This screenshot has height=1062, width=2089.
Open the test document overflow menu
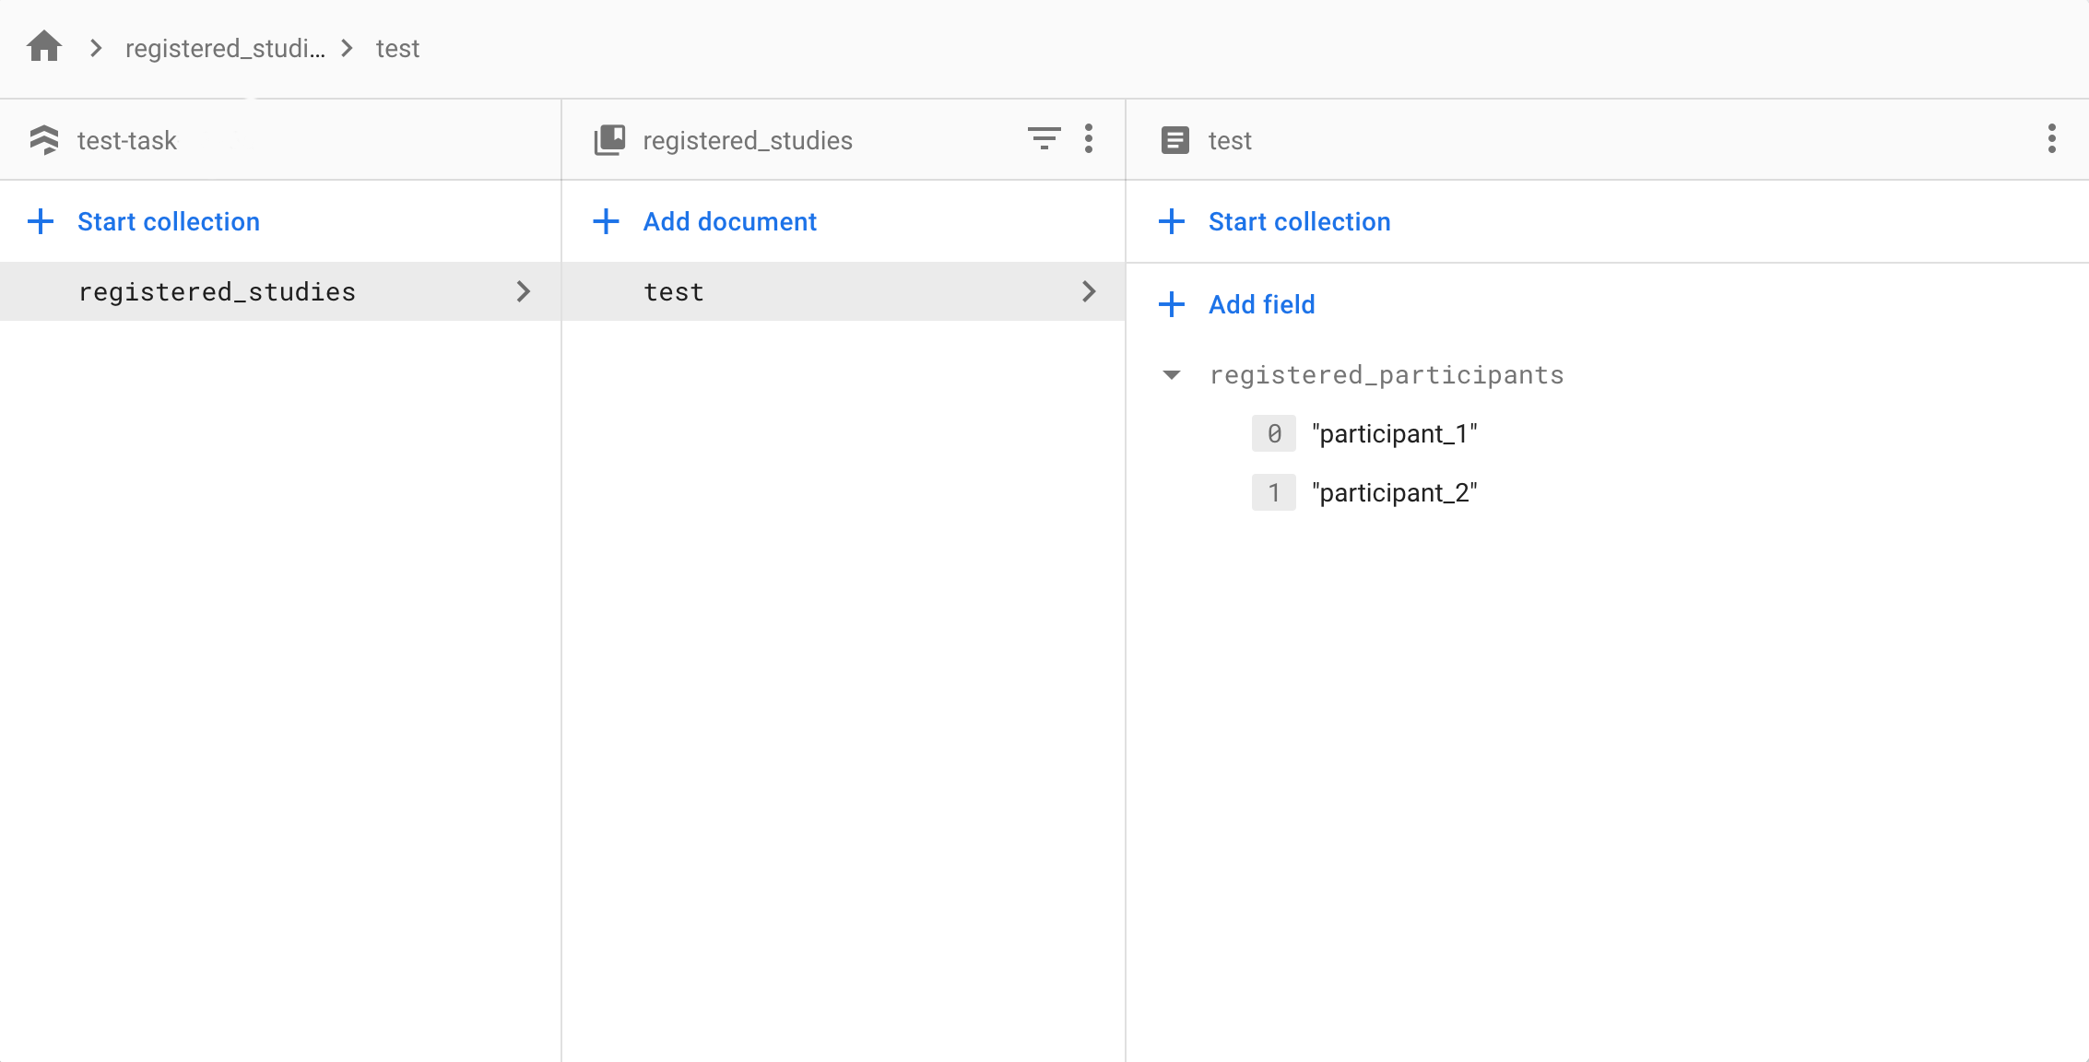click(x=2051, y=139)
